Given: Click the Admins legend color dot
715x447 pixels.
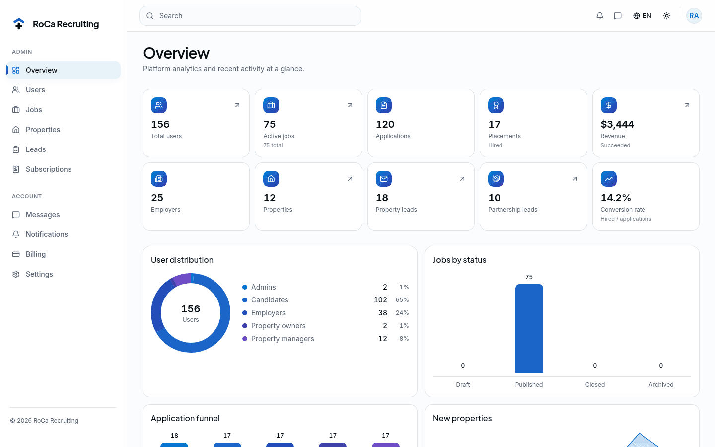Looking at the screenshot, I should (245, 287).
